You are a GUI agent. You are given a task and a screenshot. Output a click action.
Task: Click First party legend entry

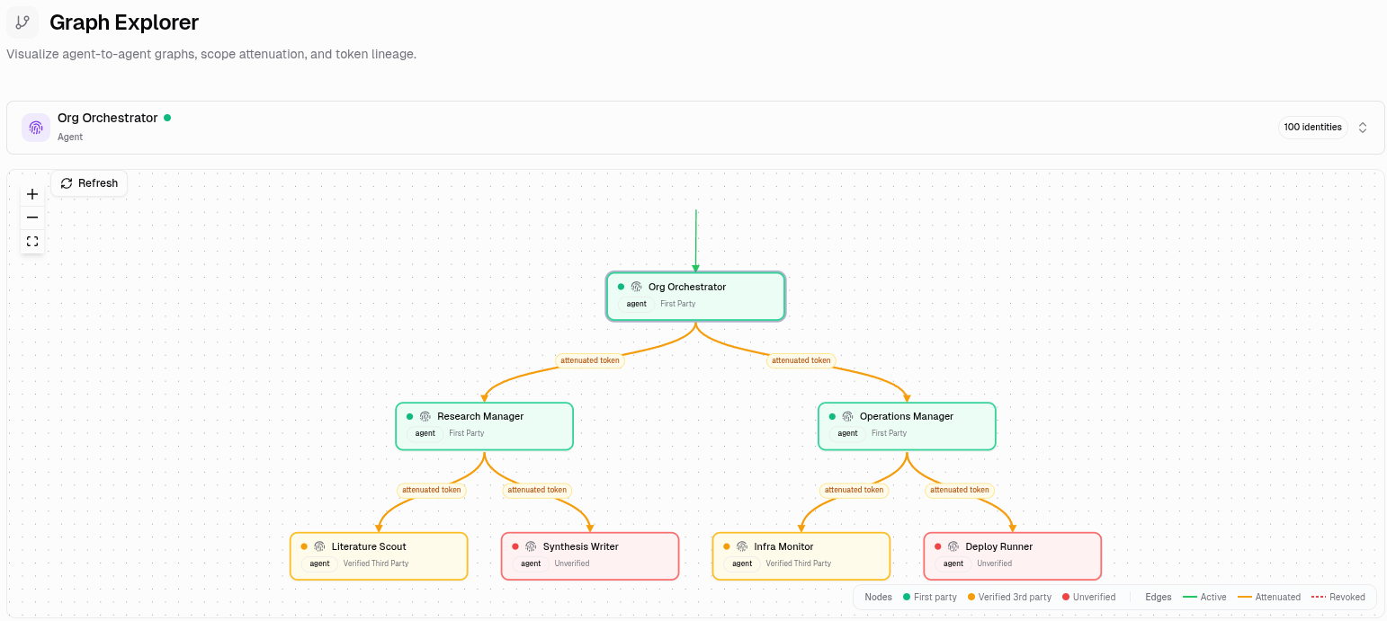pyautogui.click(x=929, y=597)
